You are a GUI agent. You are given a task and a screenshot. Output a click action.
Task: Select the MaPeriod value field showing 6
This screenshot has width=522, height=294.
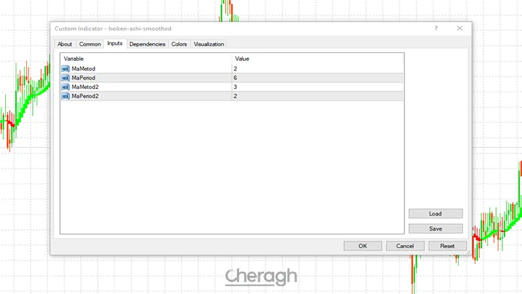point(317,78)
